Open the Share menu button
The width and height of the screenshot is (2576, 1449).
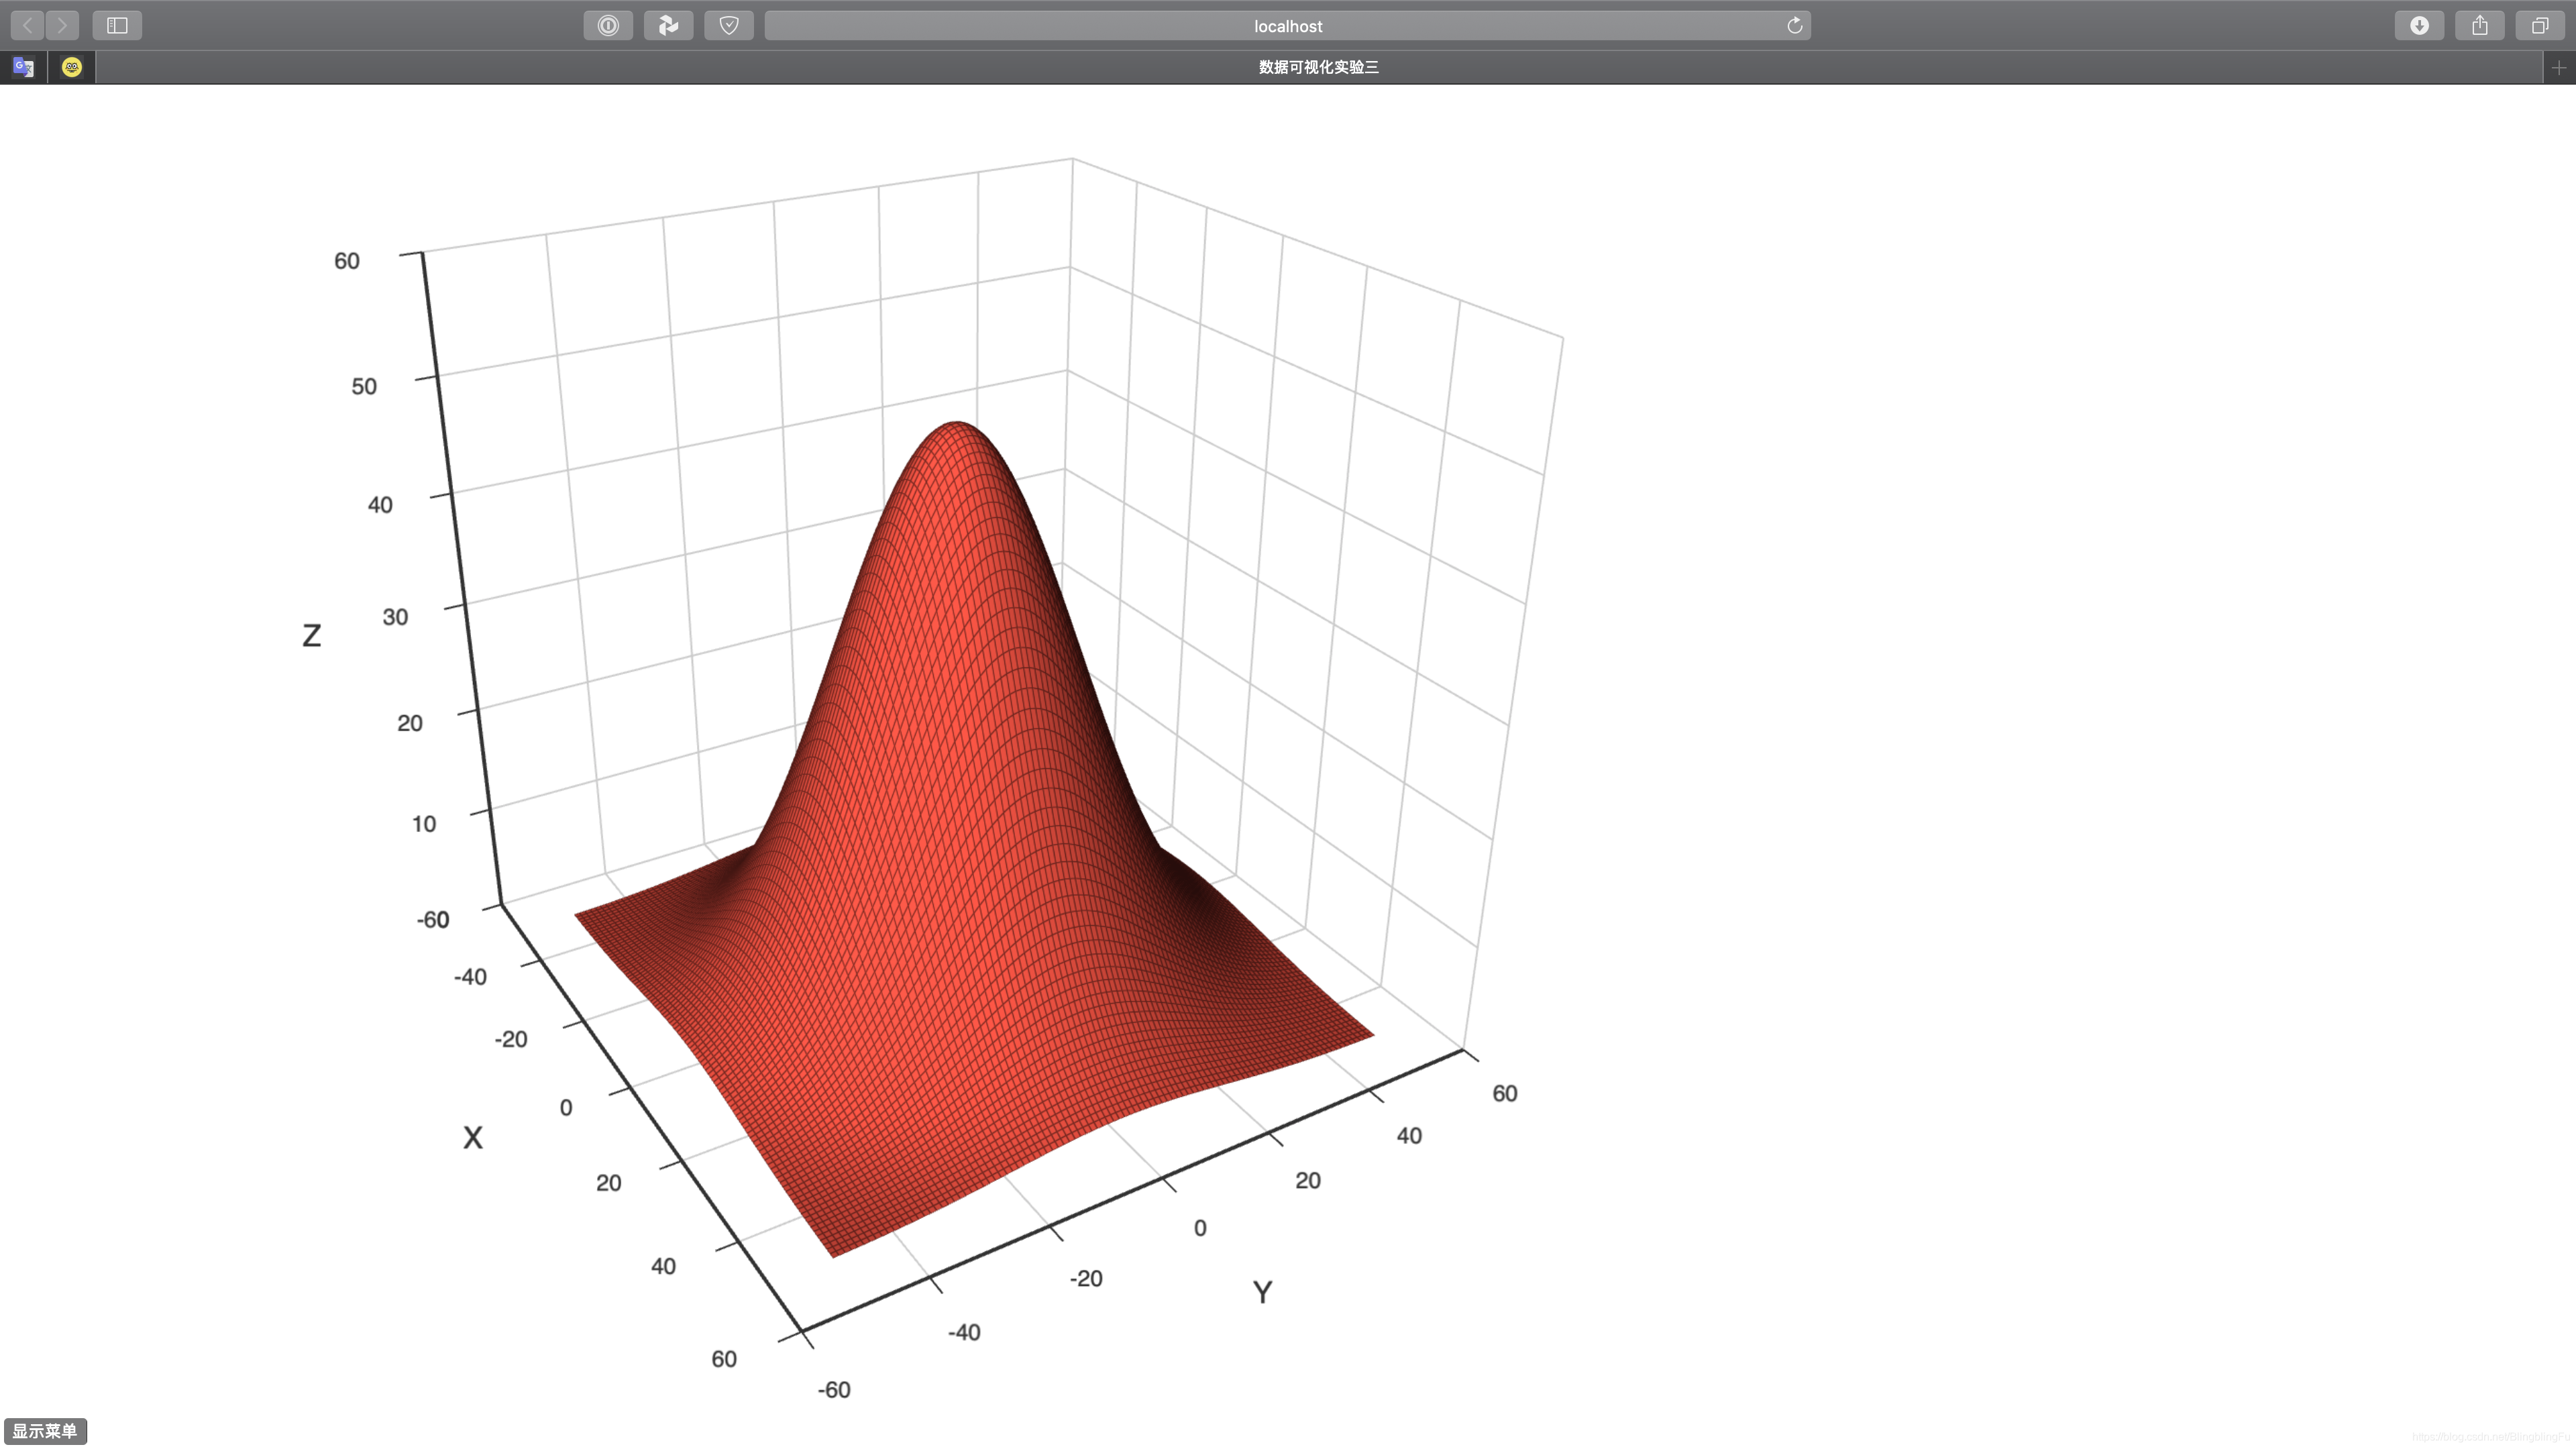click(x=2480, y=25)
